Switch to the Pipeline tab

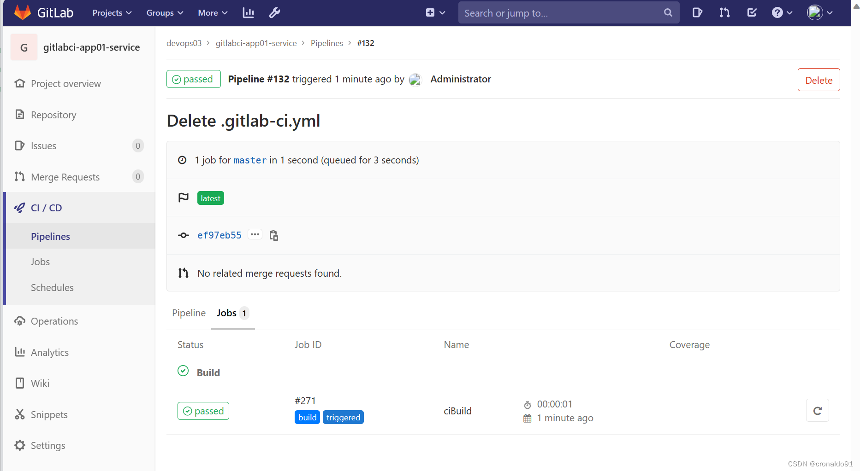189,313
